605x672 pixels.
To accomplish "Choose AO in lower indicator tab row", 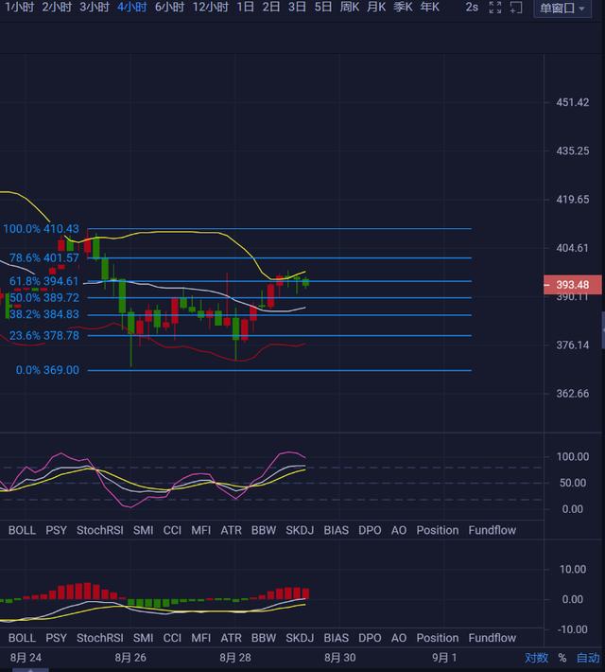I will 399,638.
